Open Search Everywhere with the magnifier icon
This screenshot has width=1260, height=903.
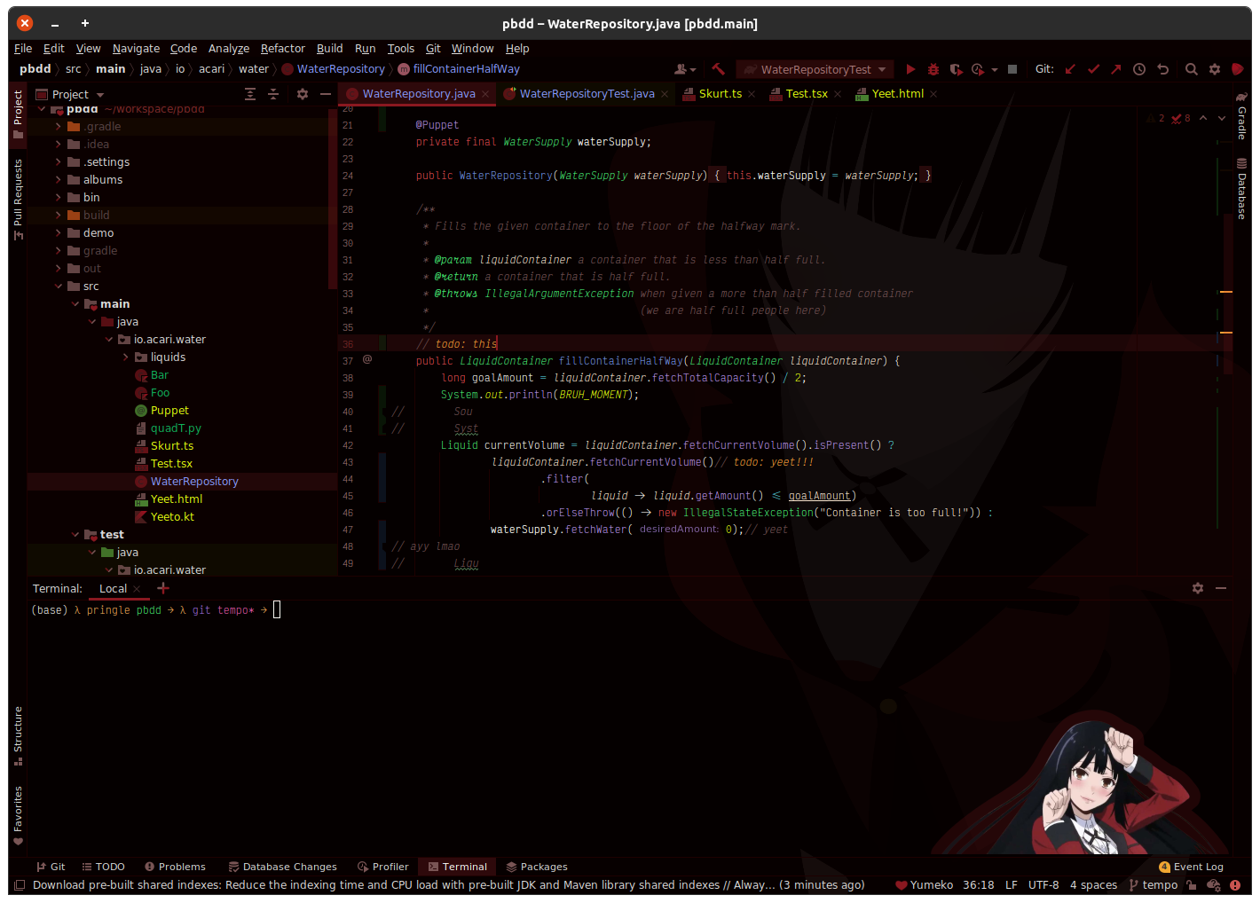coord(1191,69)
